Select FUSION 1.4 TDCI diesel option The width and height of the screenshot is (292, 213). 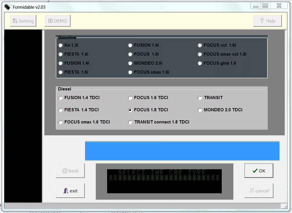(61, 98)
